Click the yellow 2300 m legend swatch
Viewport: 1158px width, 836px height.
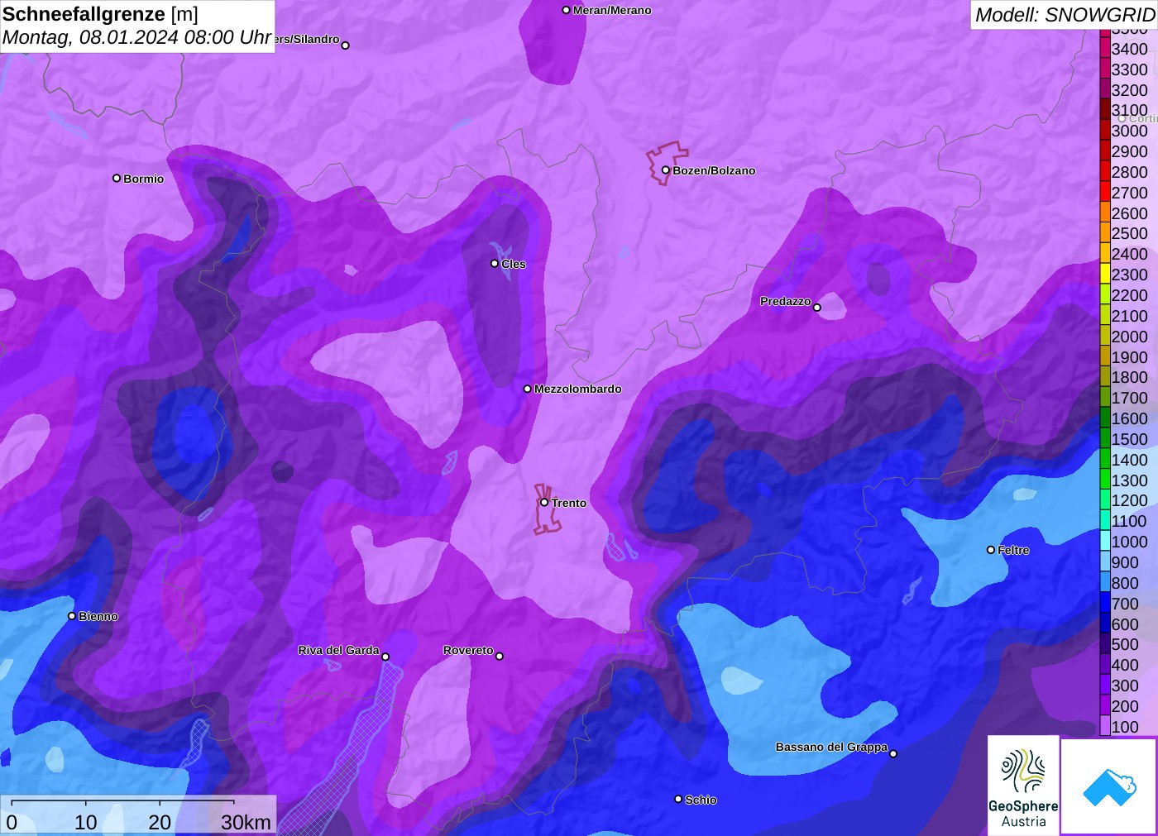pos(1105,275)
